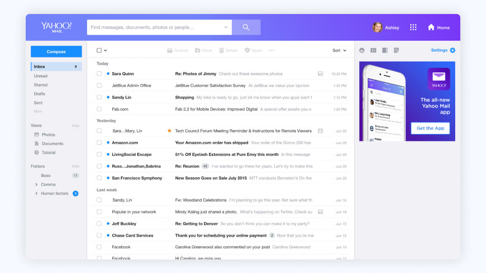
Task: Hide the Folders section
Action: pos(76,166)
